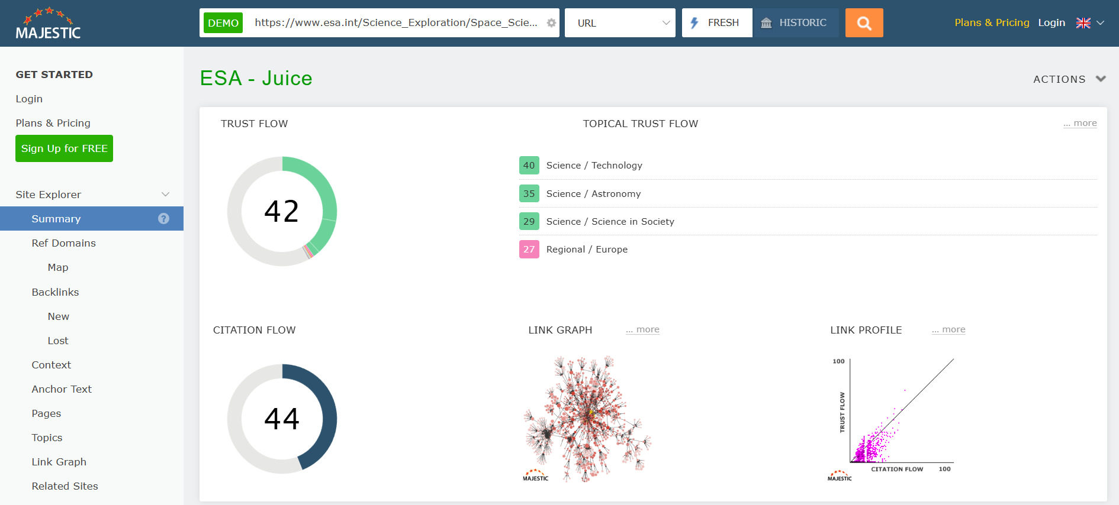
Task: Click more link next to Link Graph
Action: [642, 329]
